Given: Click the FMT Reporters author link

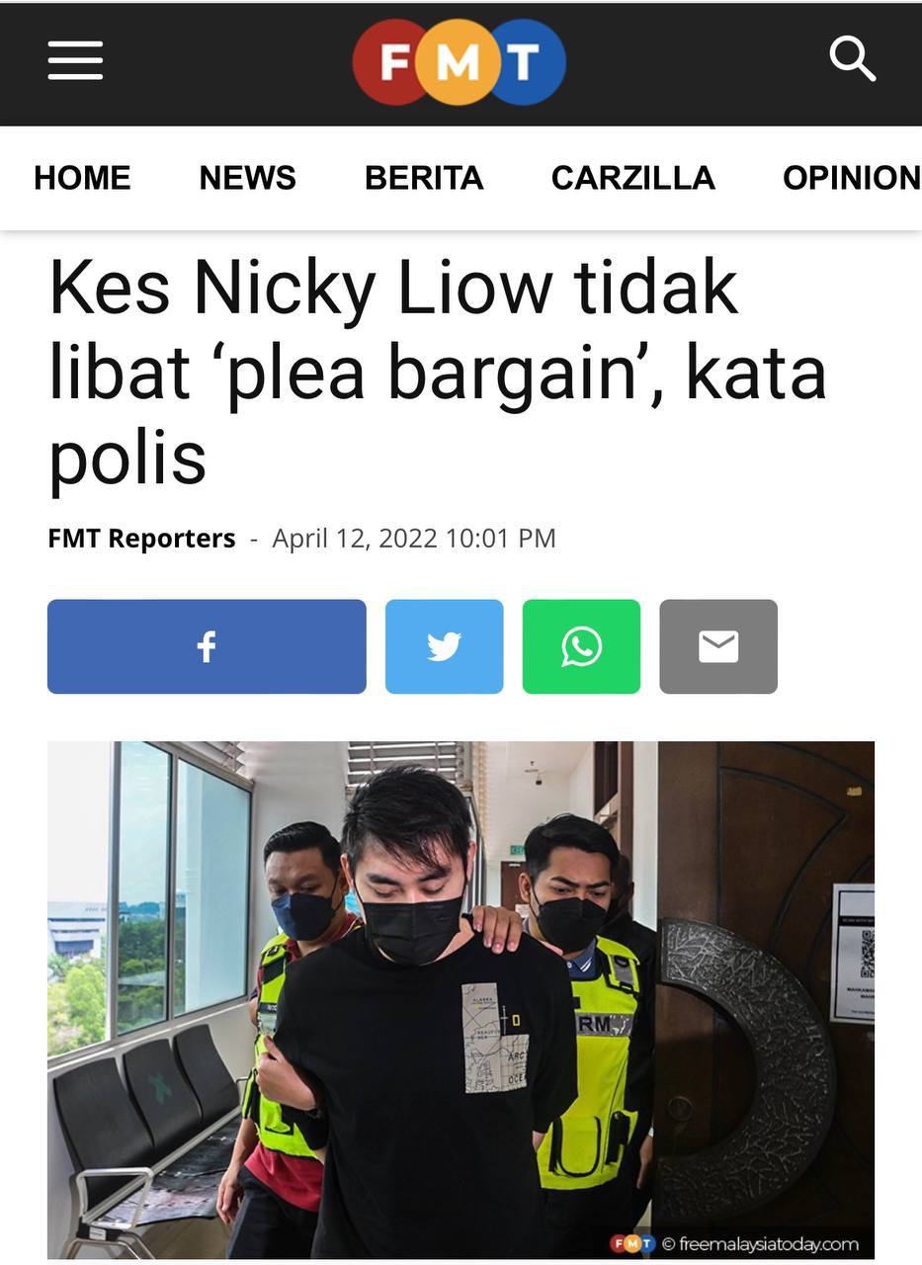Looking at the screenshot, I should 141,539.
